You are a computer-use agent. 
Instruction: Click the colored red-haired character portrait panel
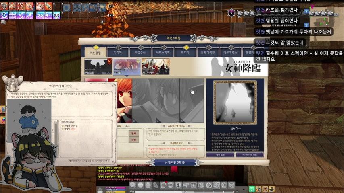pos(124,101)
